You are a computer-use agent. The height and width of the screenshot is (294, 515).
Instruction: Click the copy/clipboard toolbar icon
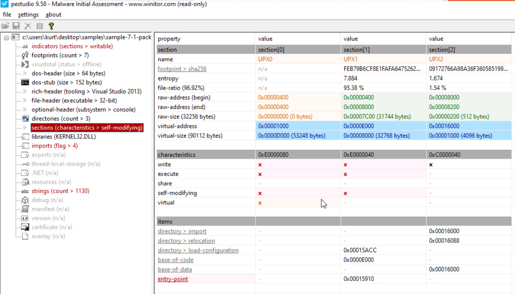tap(40, 25)
